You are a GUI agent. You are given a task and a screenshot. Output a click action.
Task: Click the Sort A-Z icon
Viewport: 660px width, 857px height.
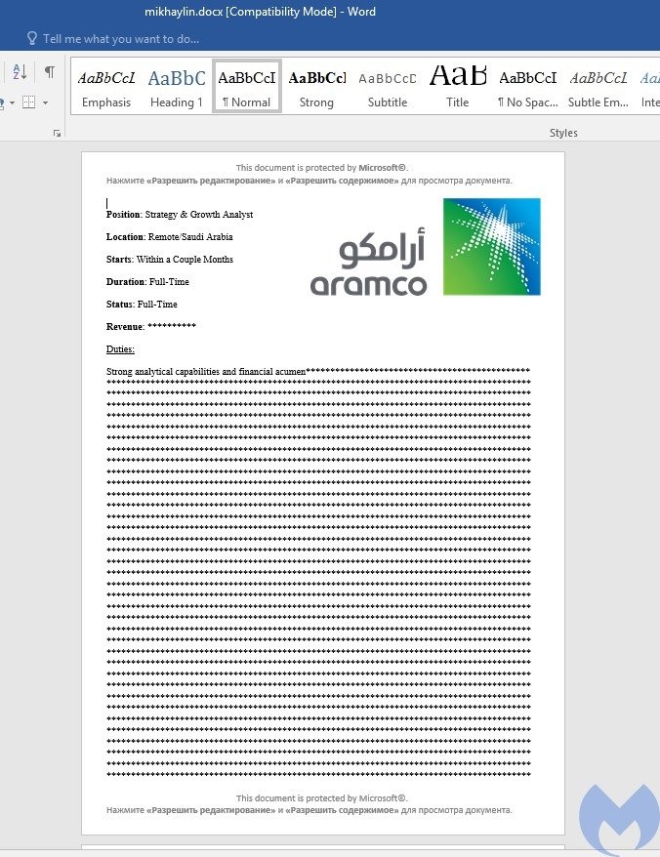click(x=20, y=71)
